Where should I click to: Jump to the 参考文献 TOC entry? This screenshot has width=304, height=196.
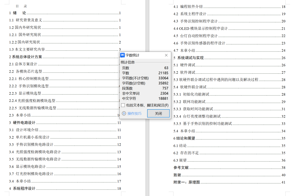point(181,167)
